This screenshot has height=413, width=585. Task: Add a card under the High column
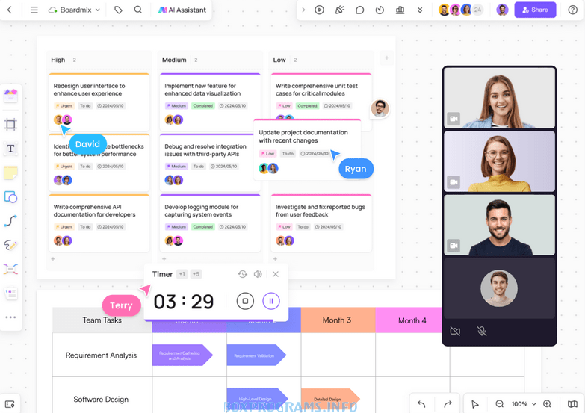tap(53, 258)
